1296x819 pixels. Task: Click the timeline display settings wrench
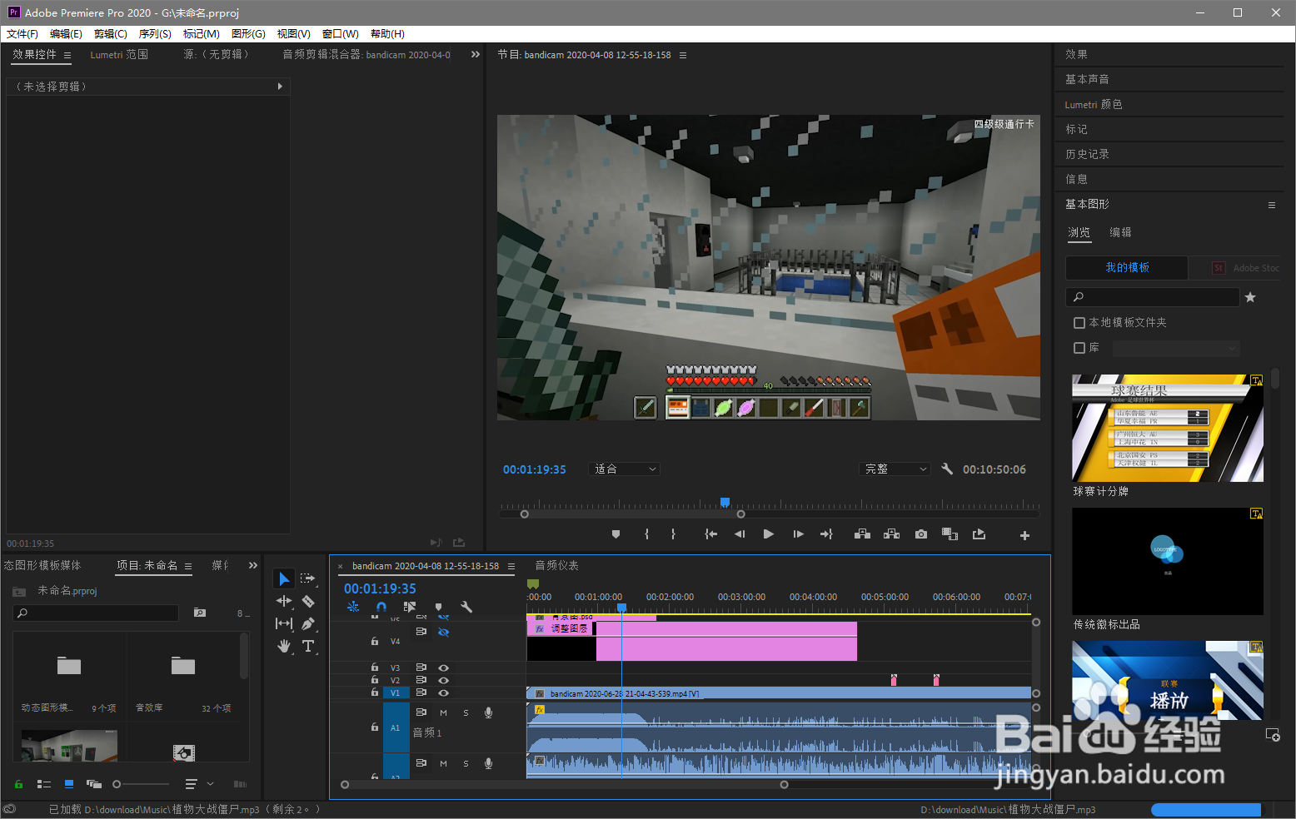(x=466, y=607)
